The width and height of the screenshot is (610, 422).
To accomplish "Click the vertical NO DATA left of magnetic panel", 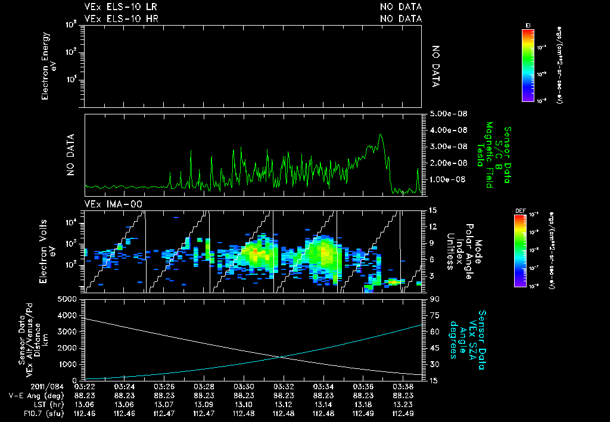I will coord(70,154).
